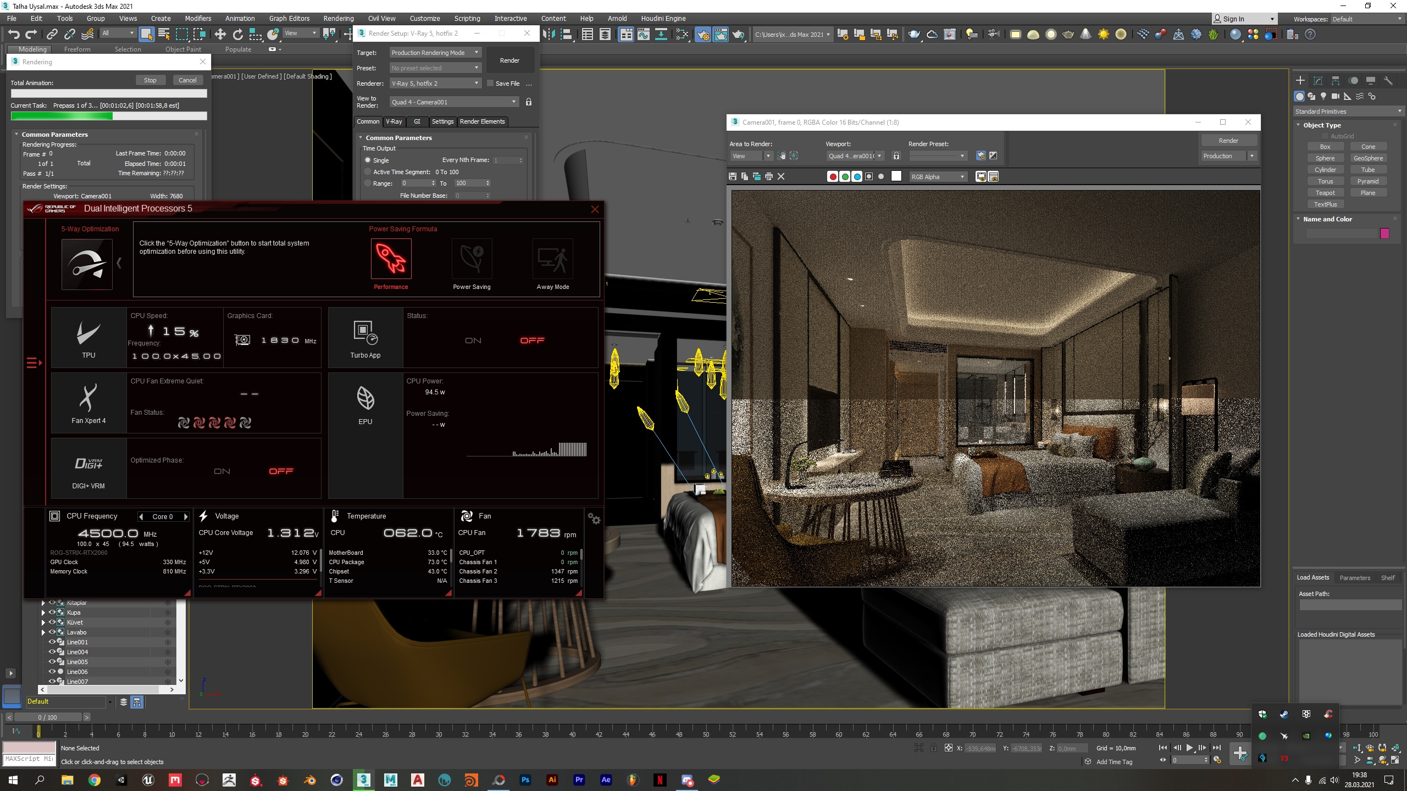Expand the Kupa tree item
The width and height of the screenshot is (1407, 791).
(43, 612)
